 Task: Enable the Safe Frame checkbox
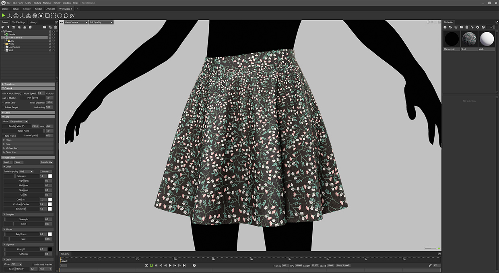point(3,136)
